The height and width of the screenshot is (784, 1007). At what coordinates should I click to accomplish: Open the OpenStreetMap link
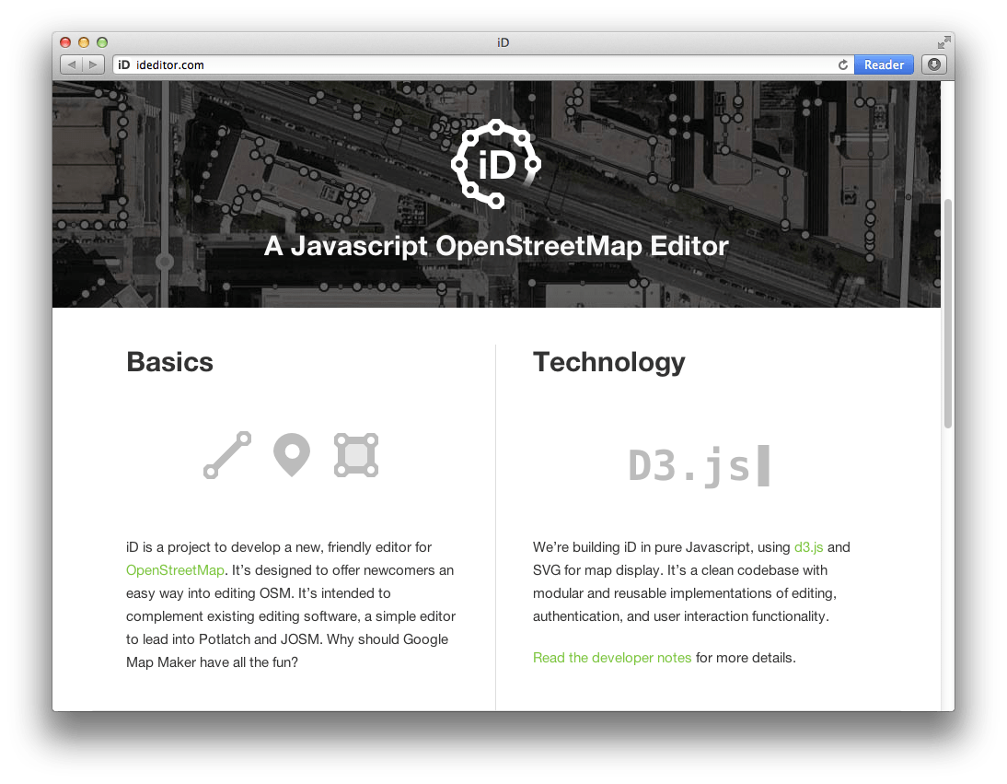click(x=175, y=570)
